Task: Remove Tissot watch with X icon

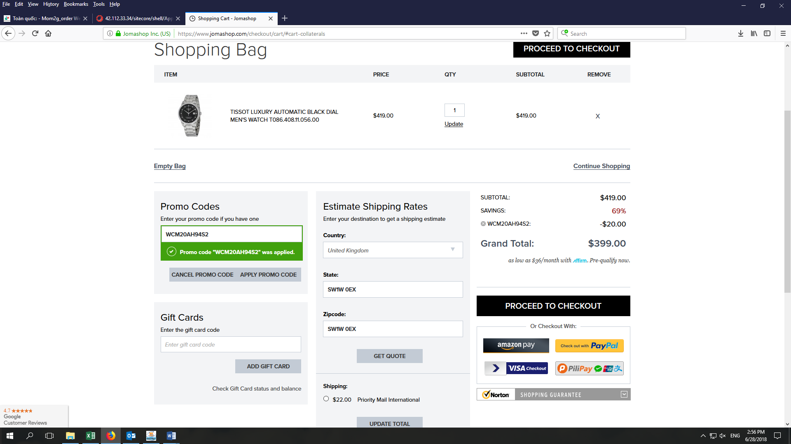Action: (597, 116)
